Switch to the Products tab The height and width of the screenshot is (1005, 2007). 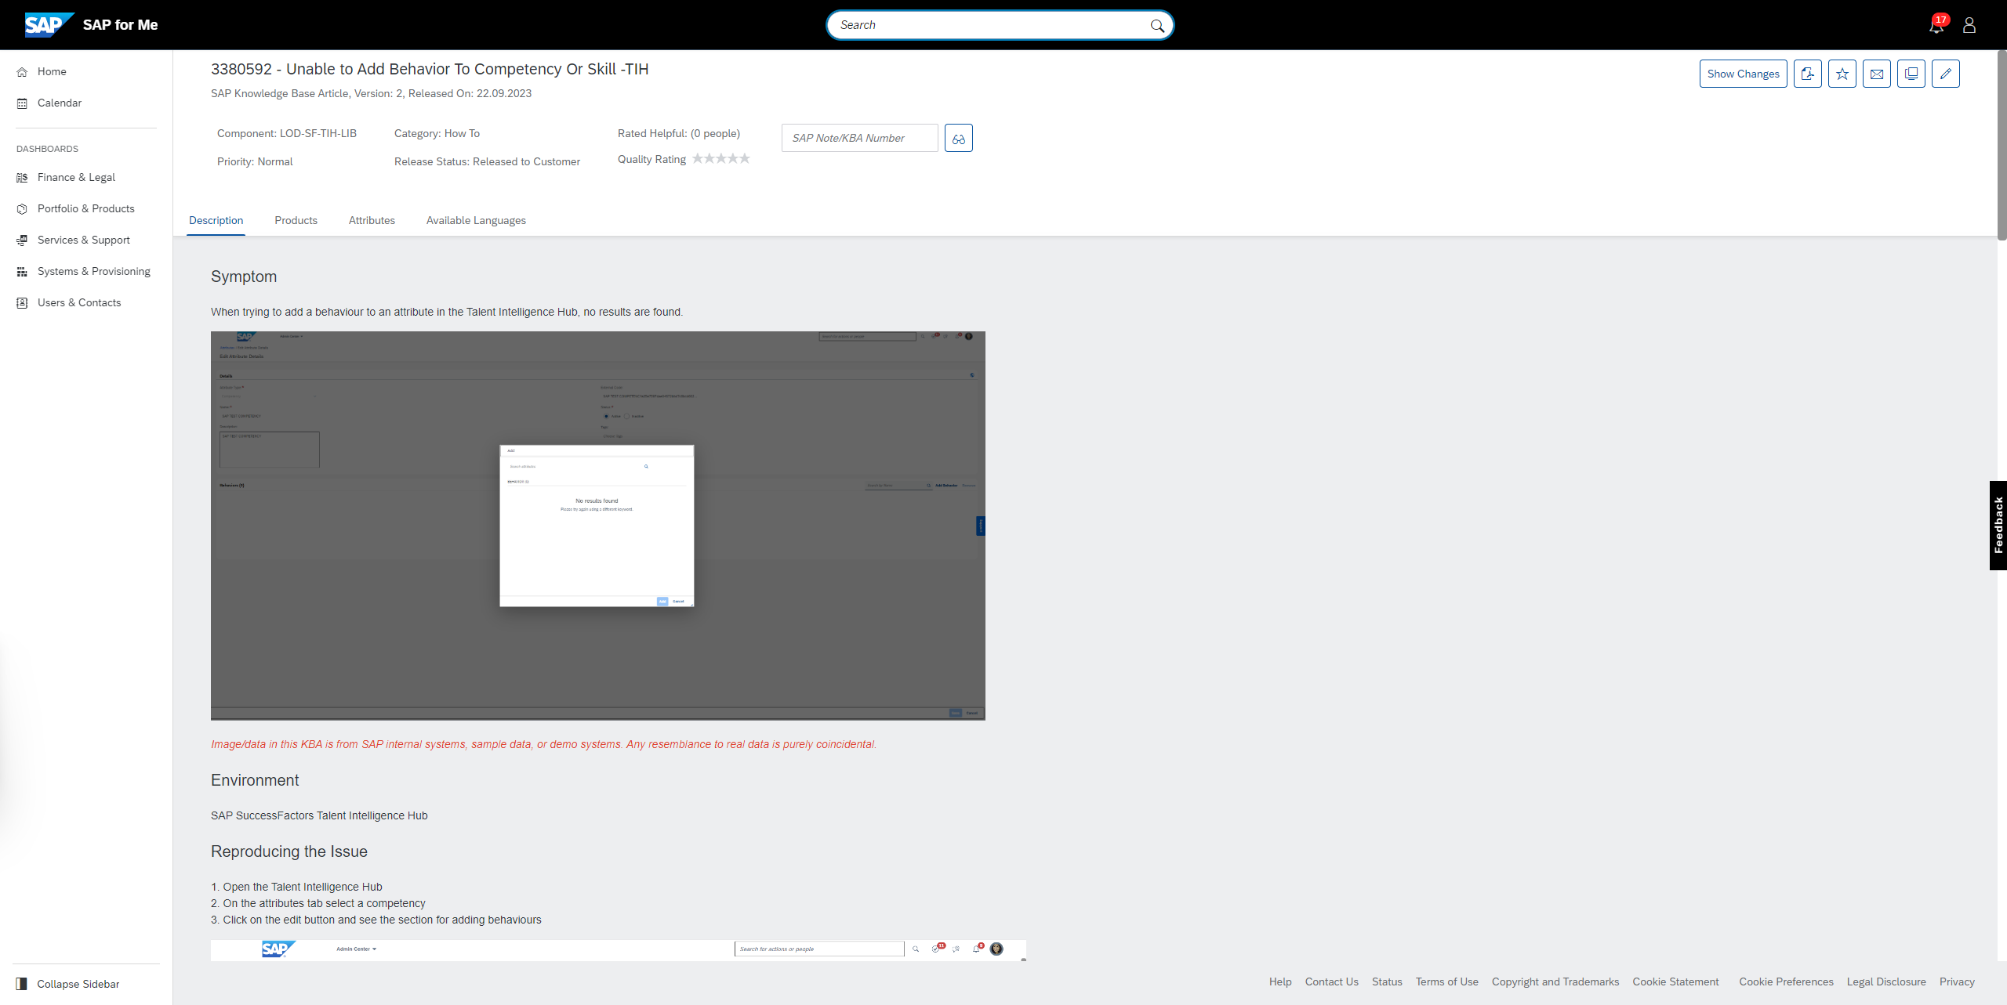click(296, 220)
